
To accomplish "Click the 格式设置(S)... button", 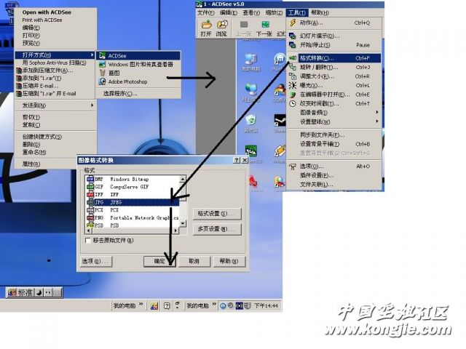I will [x=217, y=213].
